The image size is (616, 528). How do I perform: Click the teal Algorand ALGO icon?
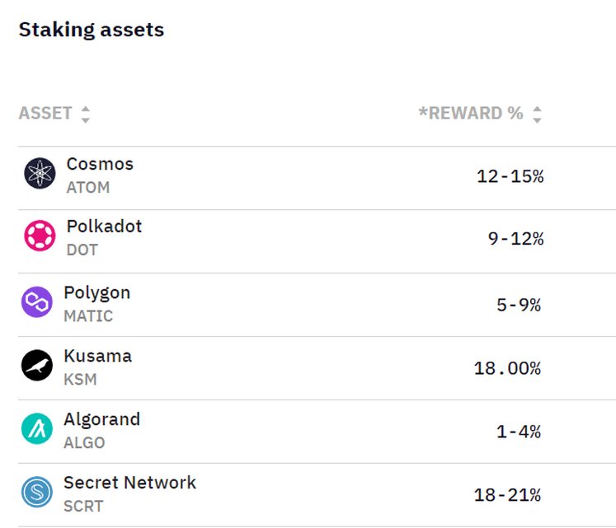(x=37, y=428)
